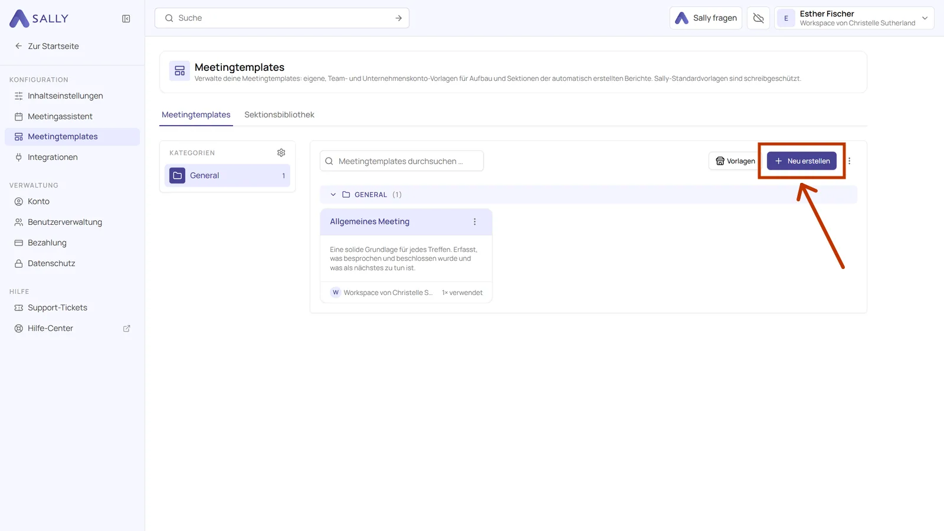The image size is (944, 531).
Task: Open Inhaltseinstellungen in sidebar
Action: click(72, 96)
